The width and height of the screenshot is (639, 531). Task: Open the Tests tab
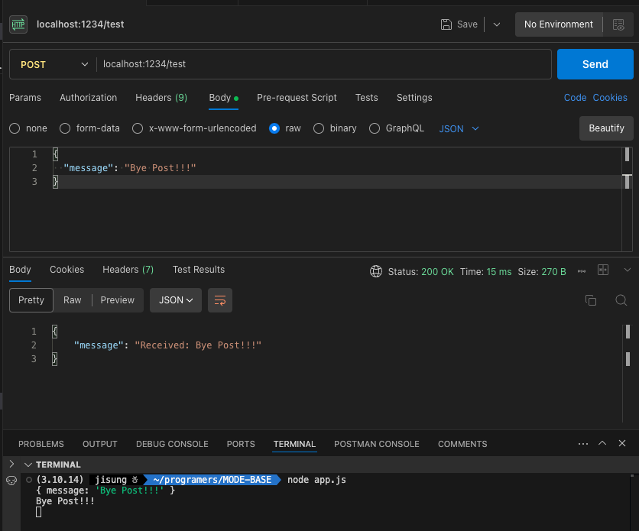coord(366,98)
